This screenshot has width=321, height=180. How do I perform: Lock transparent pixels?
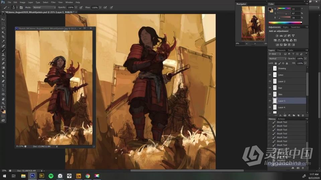tap(276, 63)
